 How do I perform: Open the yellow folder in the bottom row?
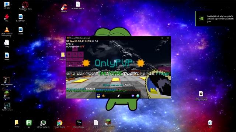point(17,124)
